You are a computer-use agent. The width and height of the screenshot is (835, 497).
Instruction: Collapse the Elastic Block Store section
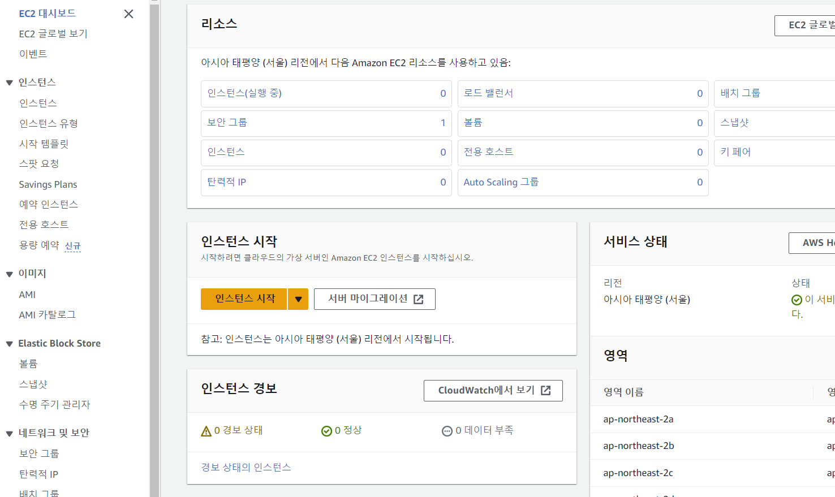9,344
